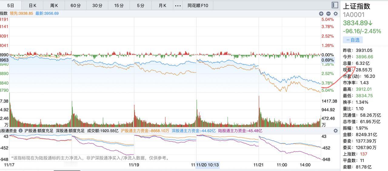The width and height of the screenshot is (388, 171).
Task: Select the 30分 period tab
Action: pyautogui.click(x=97, y=5)
